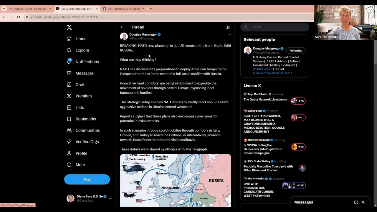Screen dimensions: 377x212
Task: Click Douglas Macgregor avatar in post
Action: tap(124, 37)
